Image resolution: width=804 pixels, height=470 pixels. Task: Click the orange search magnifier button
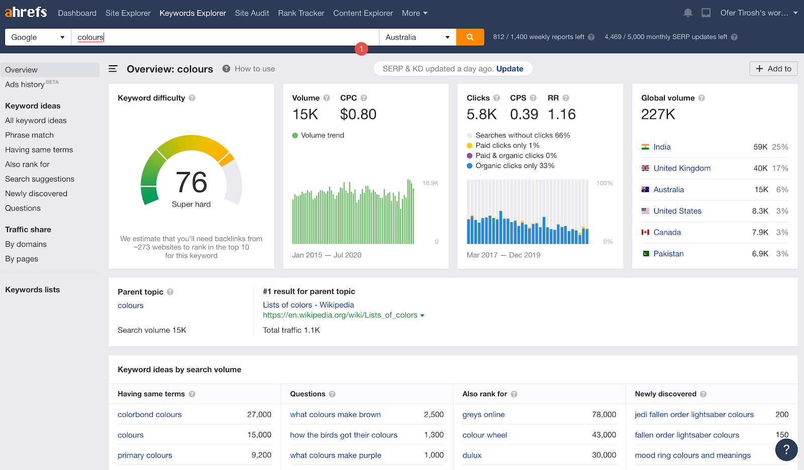click(470, 37)
